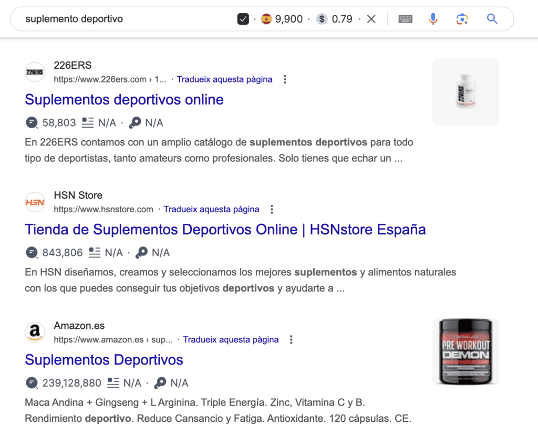The width and height of the screenshot is (538, 447).
Task: Click the word-count icon in 226ERS row
Action: click(x=88, y=122)
